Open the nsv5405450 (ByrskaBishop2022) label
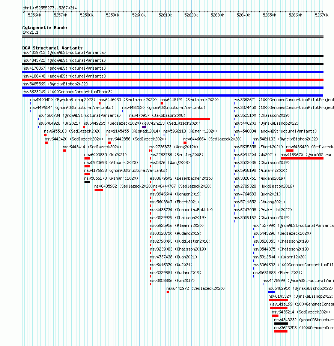334x346 pixels. point(63,100)
